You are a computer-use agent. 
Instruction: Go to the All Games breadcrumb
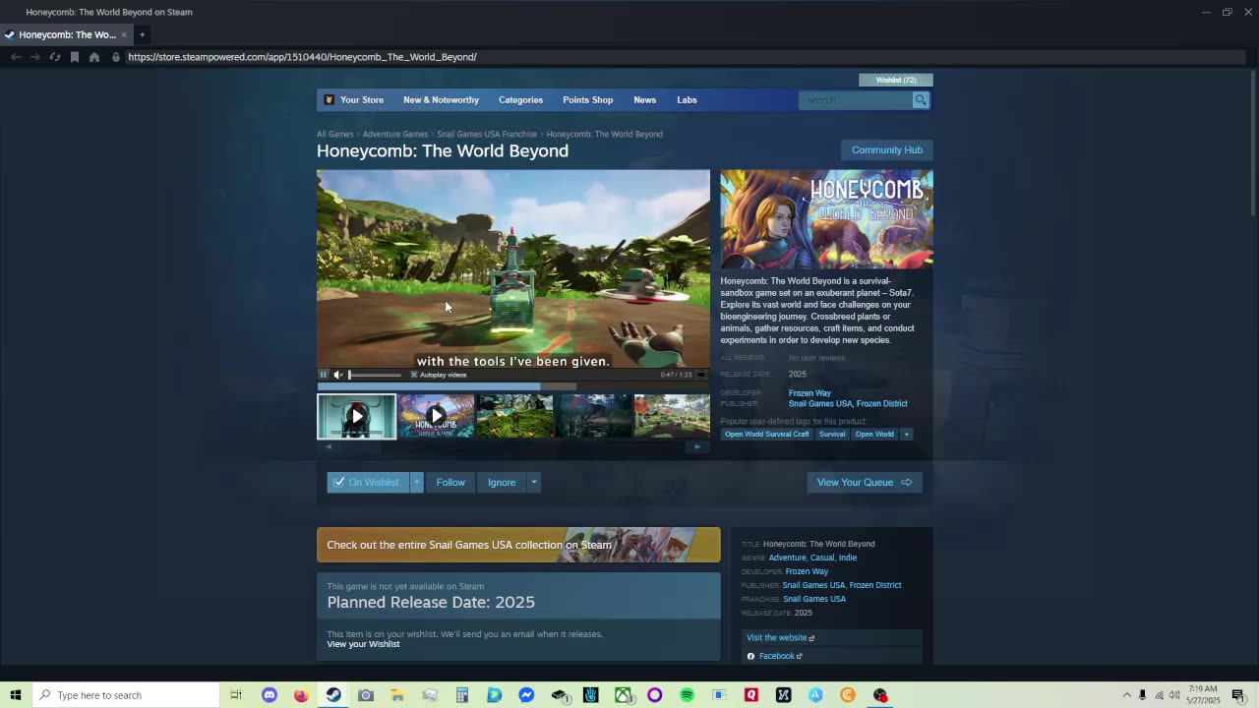coord(334,134)
